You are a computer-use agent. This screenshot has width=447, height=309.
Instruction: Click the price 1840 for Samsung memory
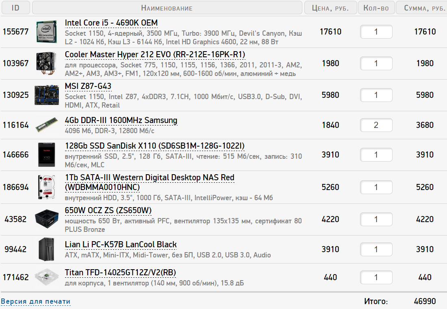[x=330, y=125]
